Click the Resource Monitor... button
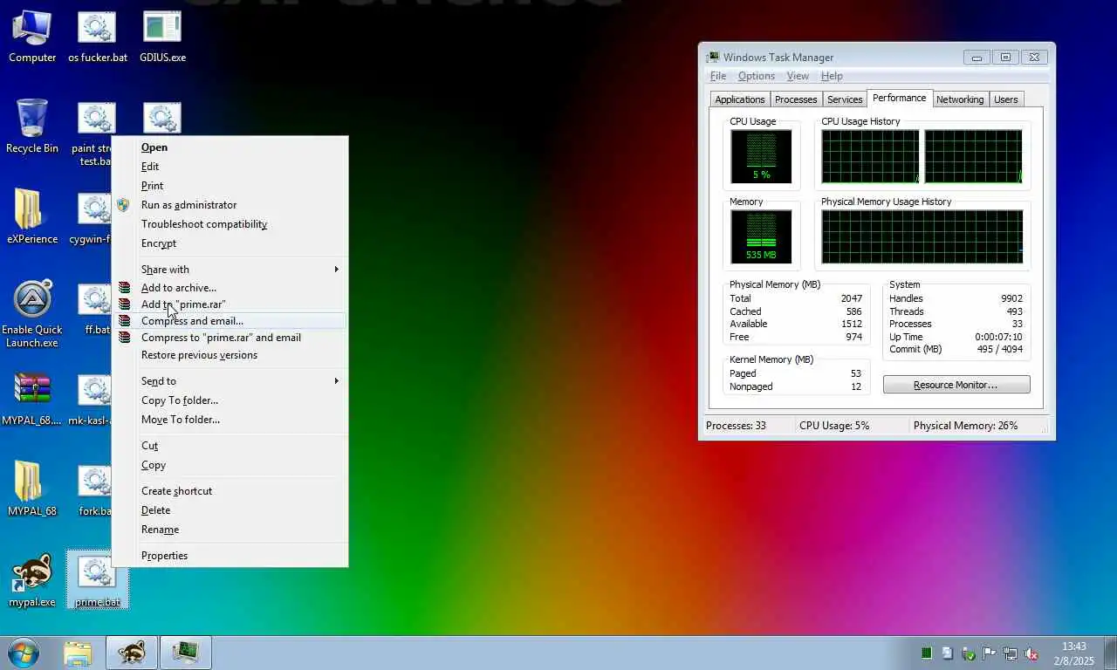 (956, 385)
